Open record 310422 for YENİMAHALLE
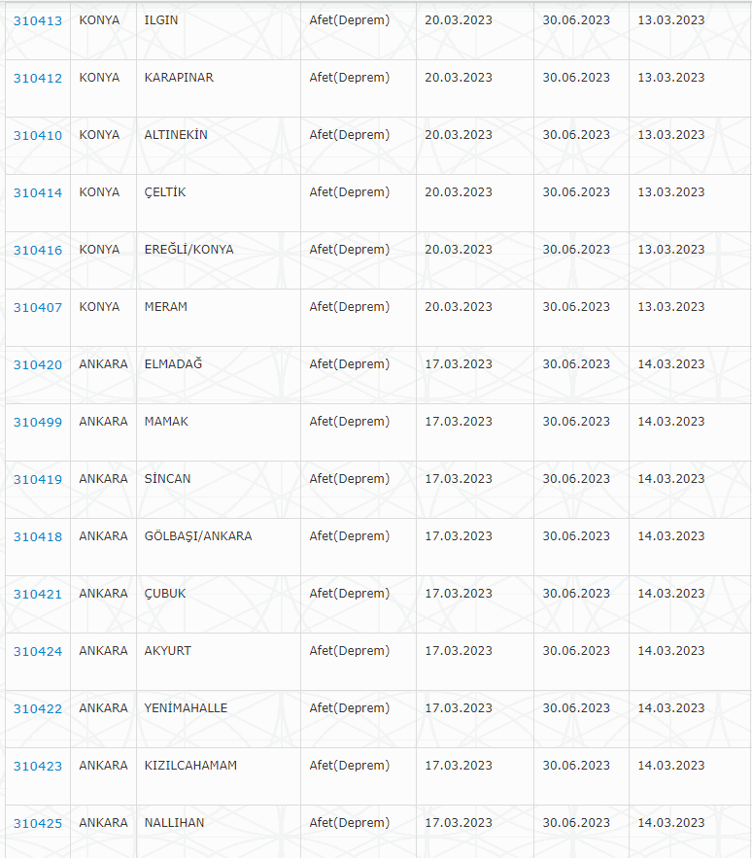The height and width of the screenshot is (858, 752). [37, 708]
